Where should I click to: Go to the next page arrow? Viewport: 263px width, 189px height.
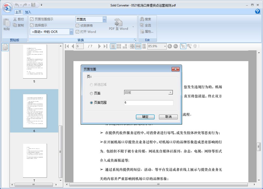[99, 46]
